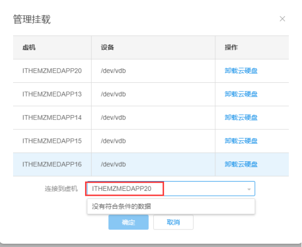Click 卸载云硬盘 for ITHEMZMEDAPP15

(241, 141)
